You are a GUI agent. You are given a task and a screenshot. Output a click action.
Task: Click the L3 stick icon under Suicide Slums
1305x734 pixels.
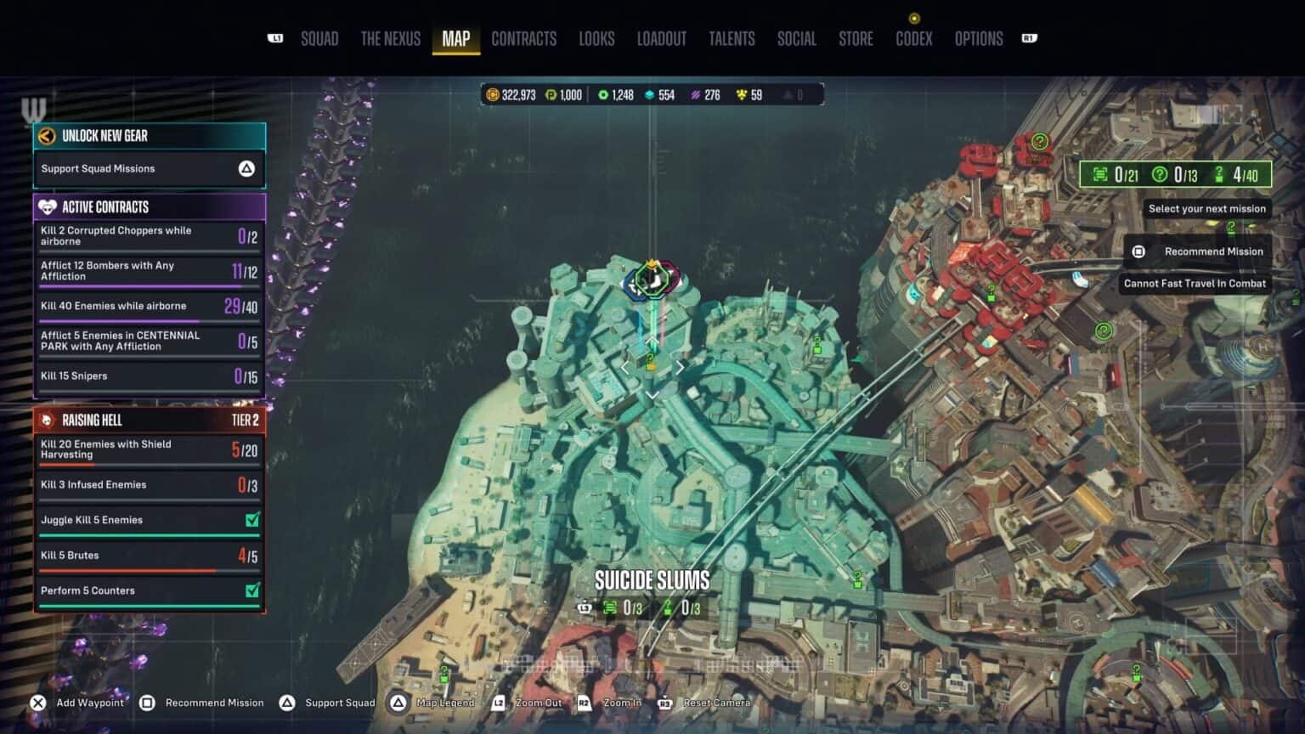585,608
